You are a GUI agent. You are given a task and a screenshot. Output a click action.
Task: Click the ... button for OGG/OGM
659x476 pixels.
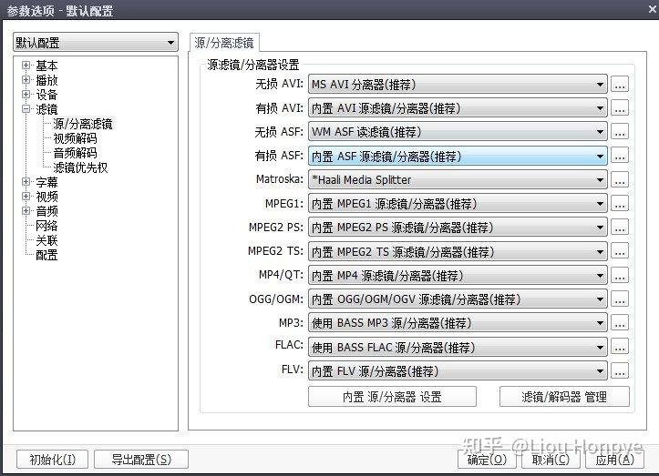click(620, 299)
